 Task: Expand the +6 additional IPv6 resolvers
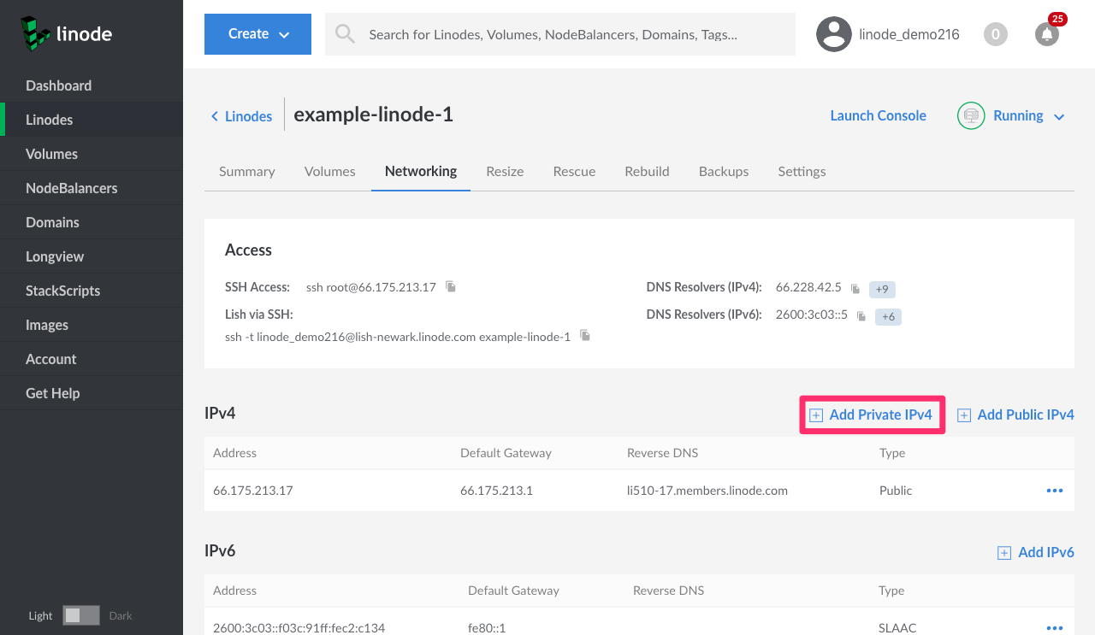coord(888,316)
